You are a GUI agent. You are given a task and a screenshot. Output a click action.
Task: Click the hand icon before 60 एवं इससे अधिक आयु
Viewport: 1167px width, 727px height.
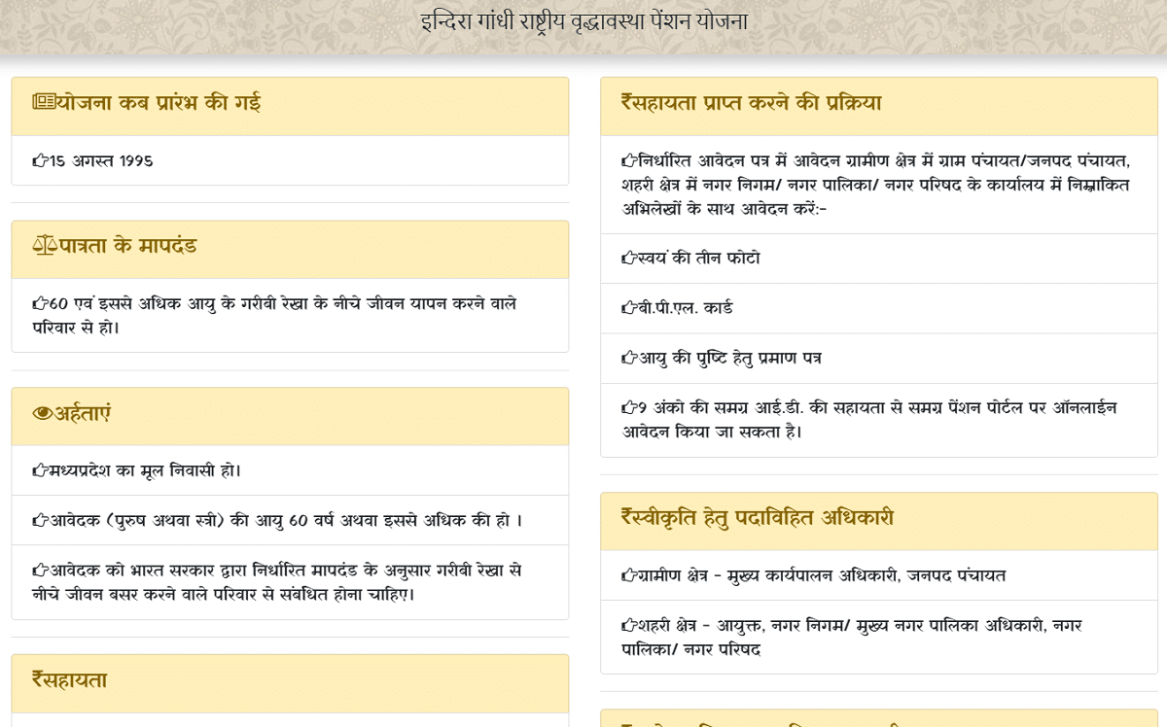coord(40,304)
